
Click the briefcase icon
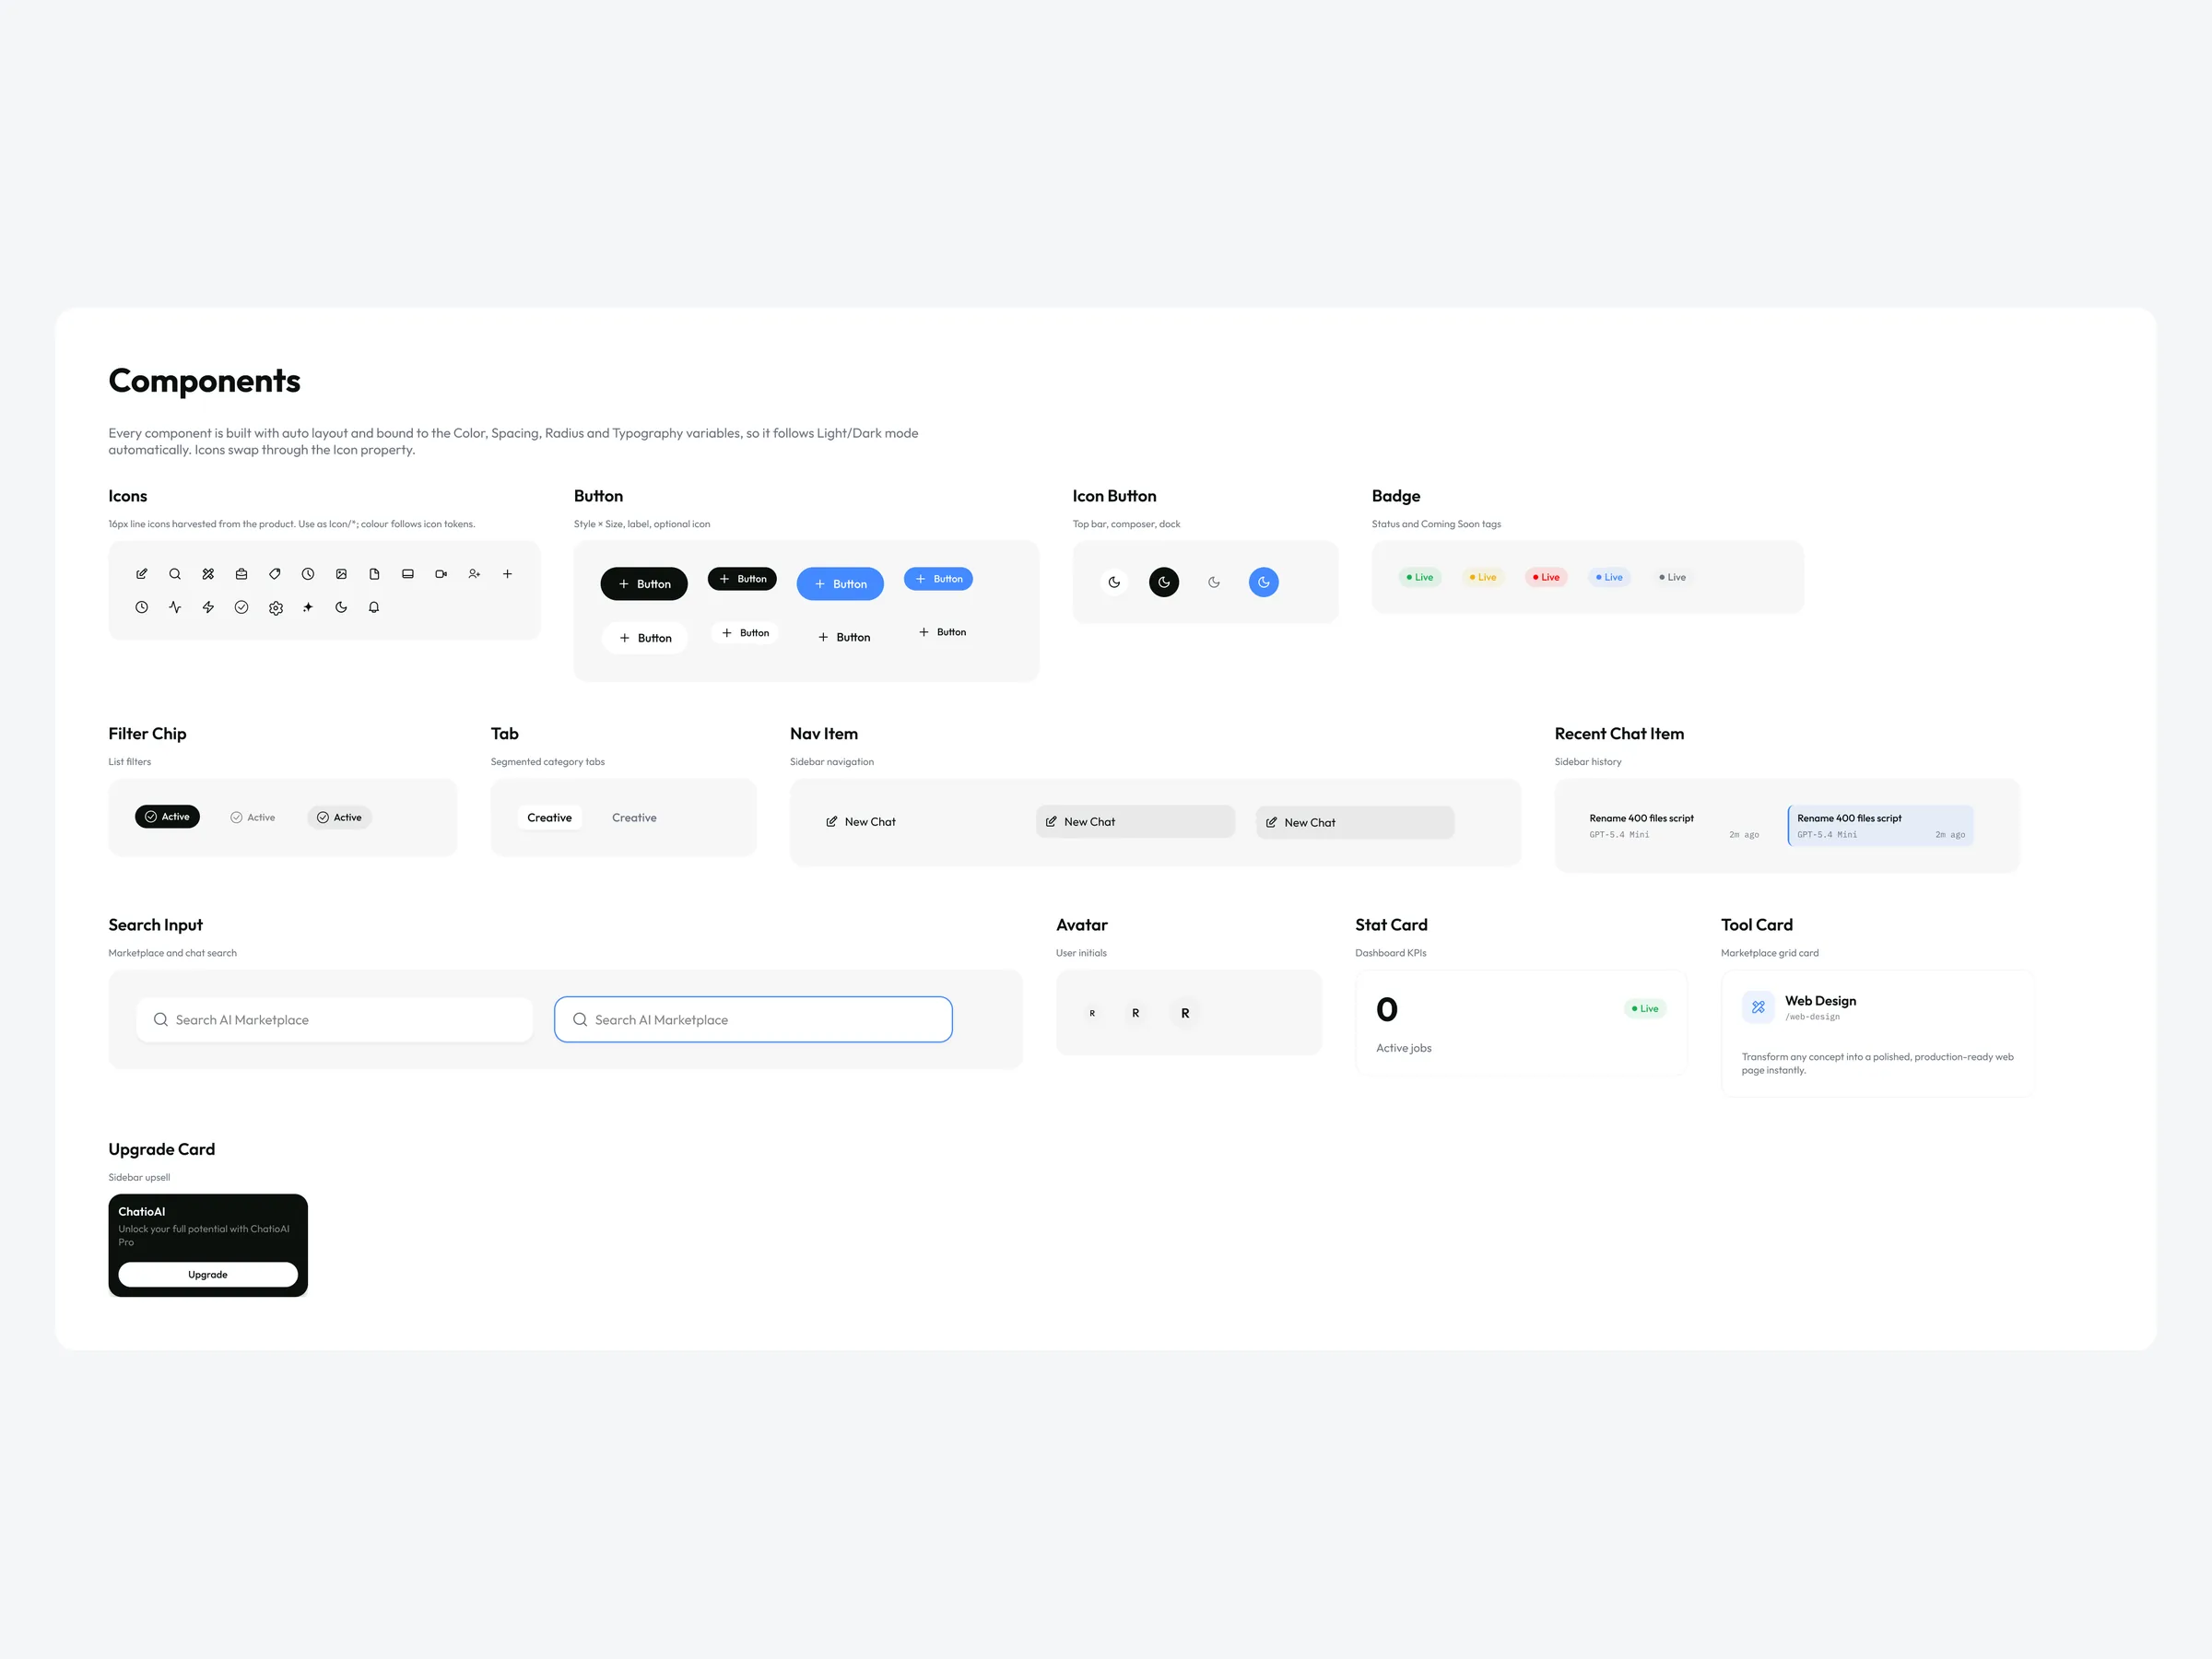tap(241, 574)
